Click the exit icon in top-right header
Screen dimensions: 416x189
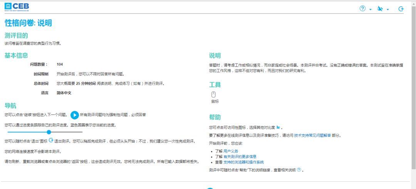pos(401,8)
